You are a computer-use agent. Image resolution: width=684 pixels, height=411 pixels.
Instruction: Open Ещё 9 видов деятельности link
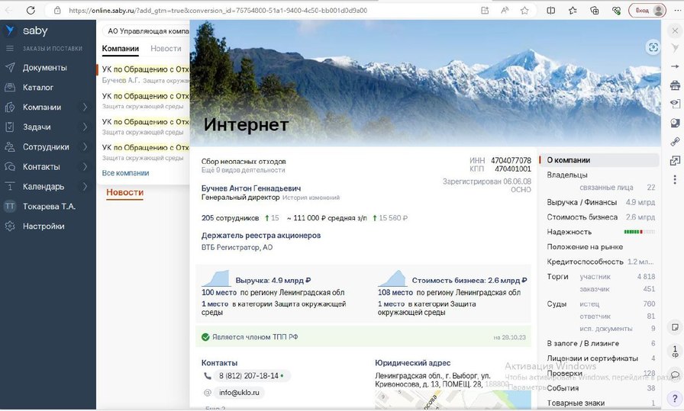243,170
